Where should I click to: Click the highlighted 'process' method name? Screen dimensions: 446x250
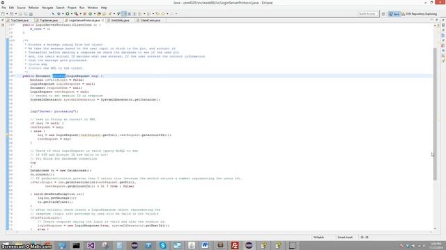pos(59,76)
